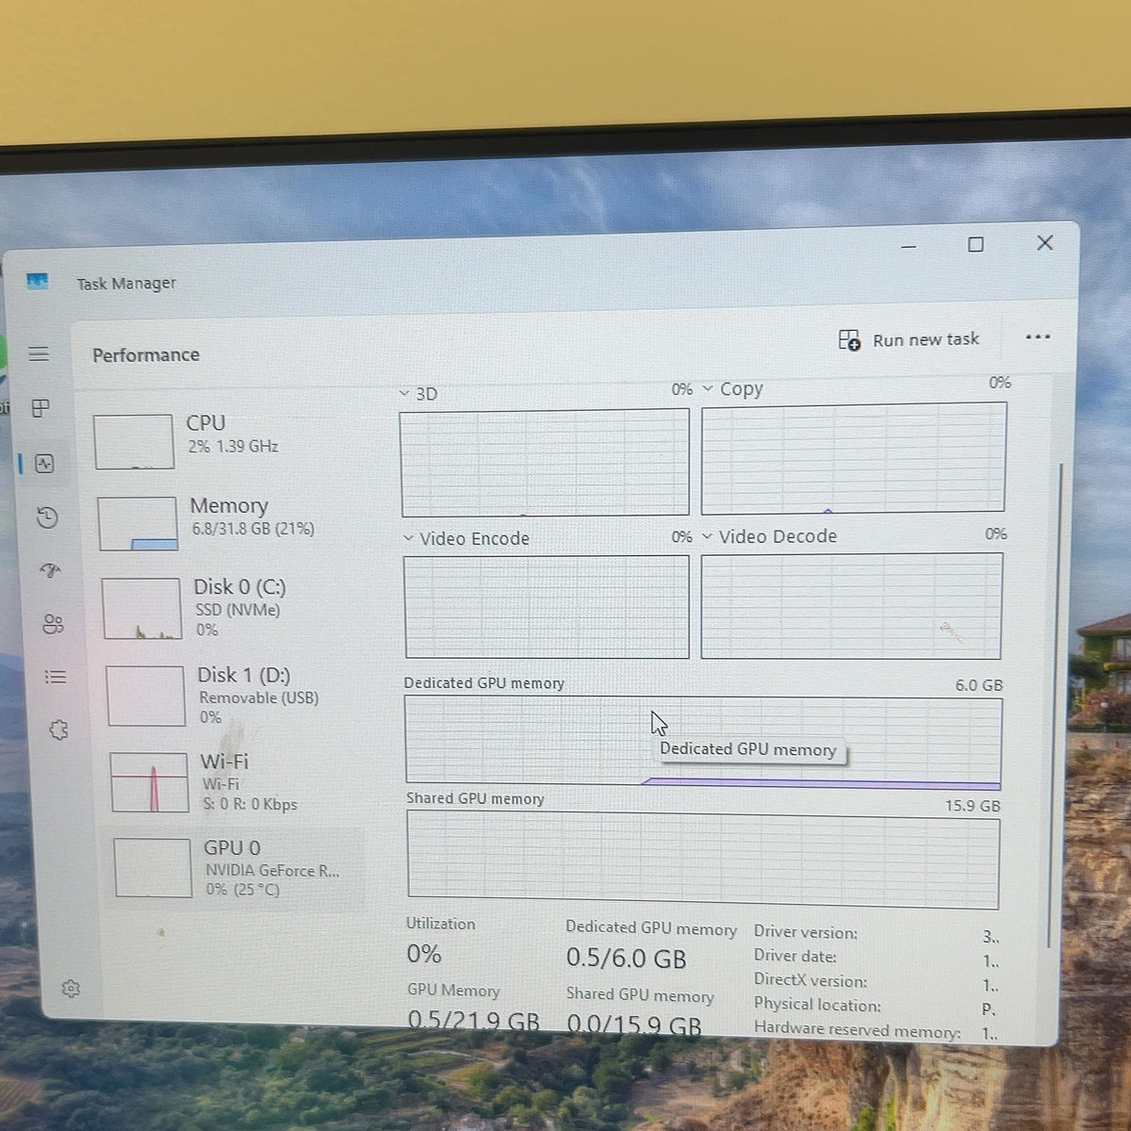Screen dimensions: 1131x1131
Task: Click Run new task button
Action: (909, 340)
